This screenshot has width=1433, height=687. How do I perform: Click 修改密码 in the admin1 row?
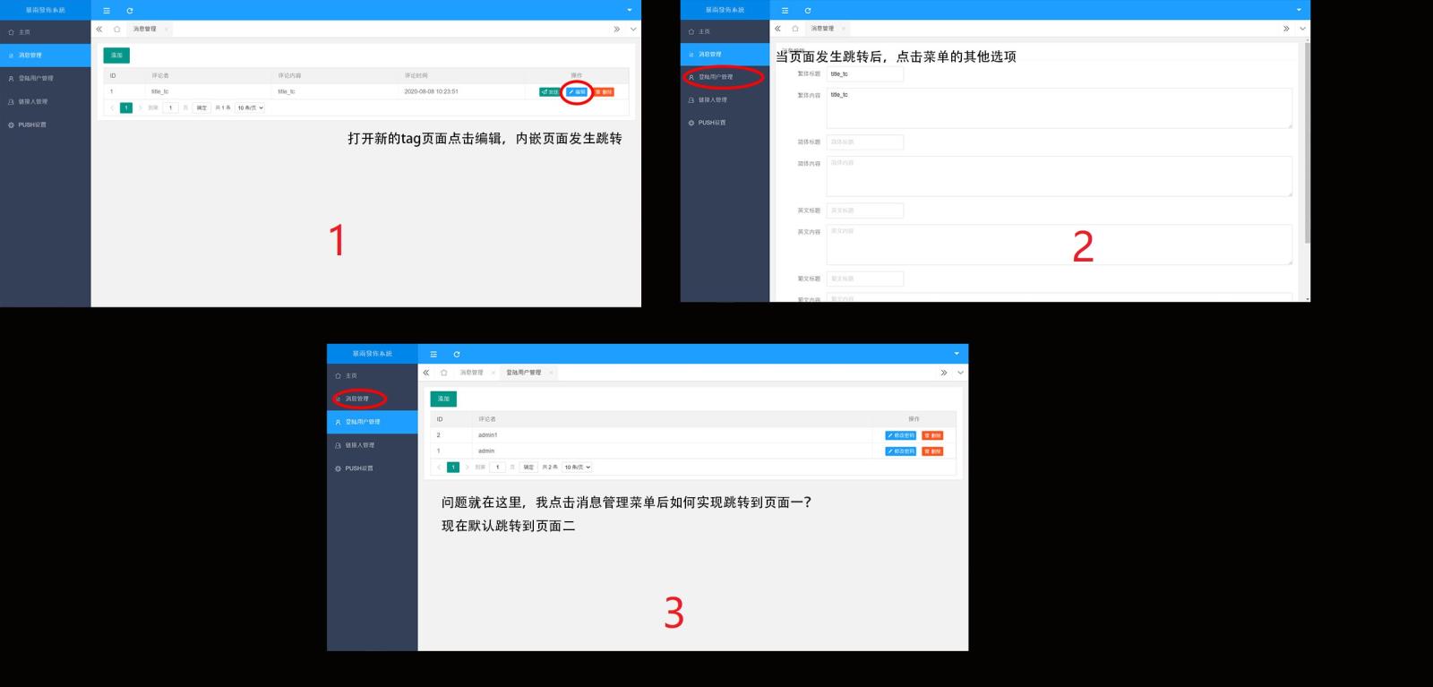point(901,435)
